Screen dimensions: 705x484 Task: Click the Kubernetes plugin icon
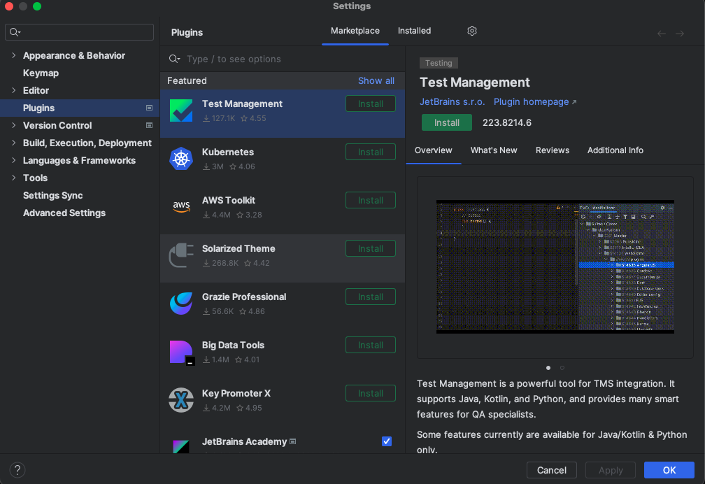click(181, 159)
